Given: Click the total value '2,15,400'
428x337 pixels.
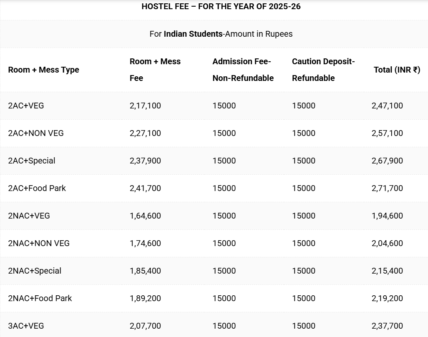Looking at the screenshot, I should [x=387, y=271].
